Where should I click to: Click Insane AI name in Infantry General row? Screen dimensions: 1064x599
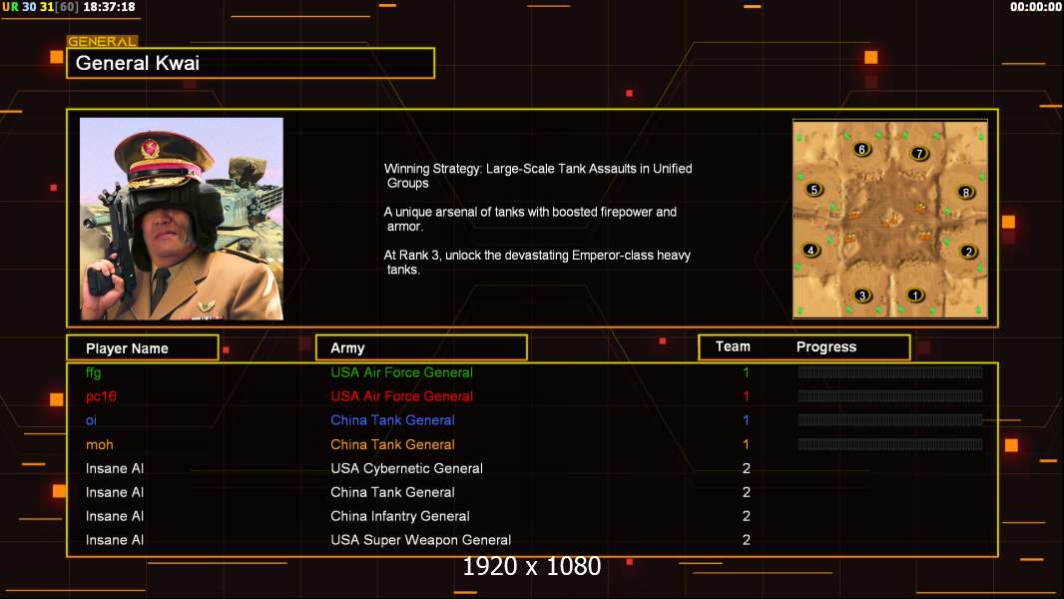click(x=115, y=516)
